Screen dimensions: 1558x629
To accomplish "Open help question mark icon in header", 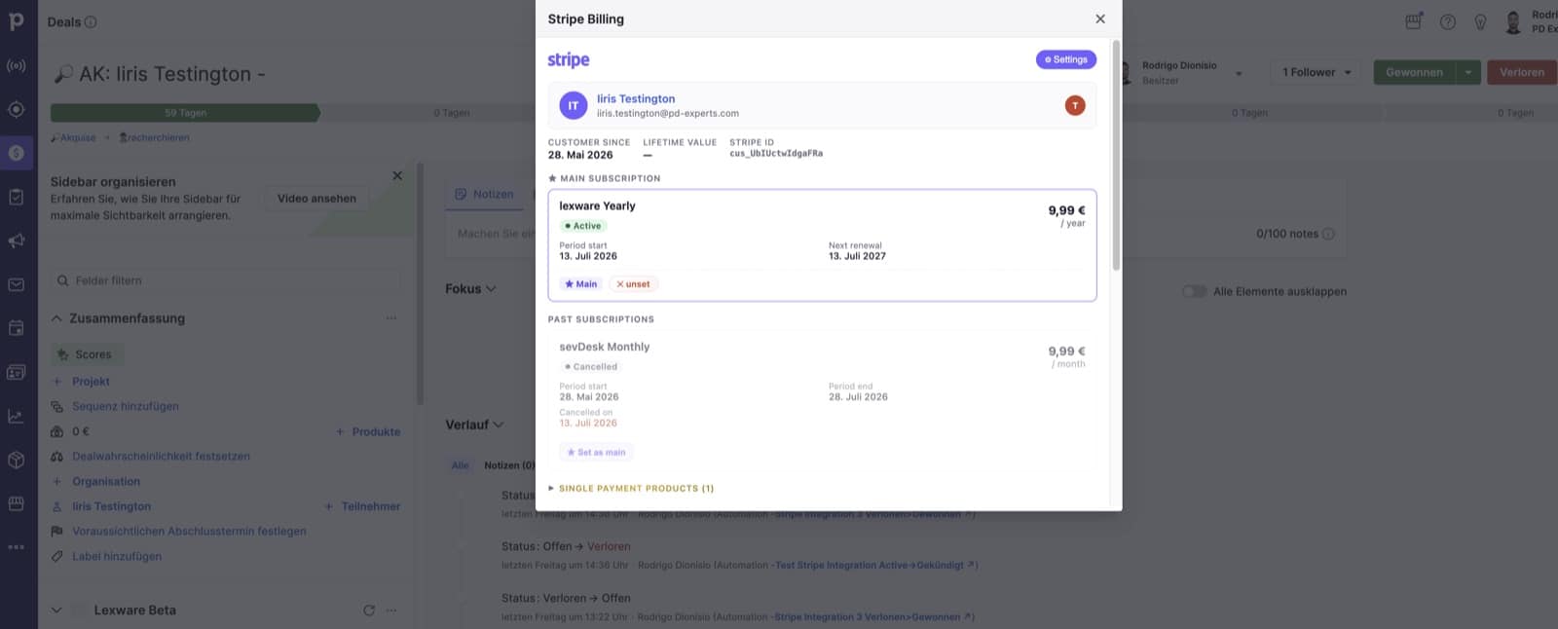I will point(1448,21).
